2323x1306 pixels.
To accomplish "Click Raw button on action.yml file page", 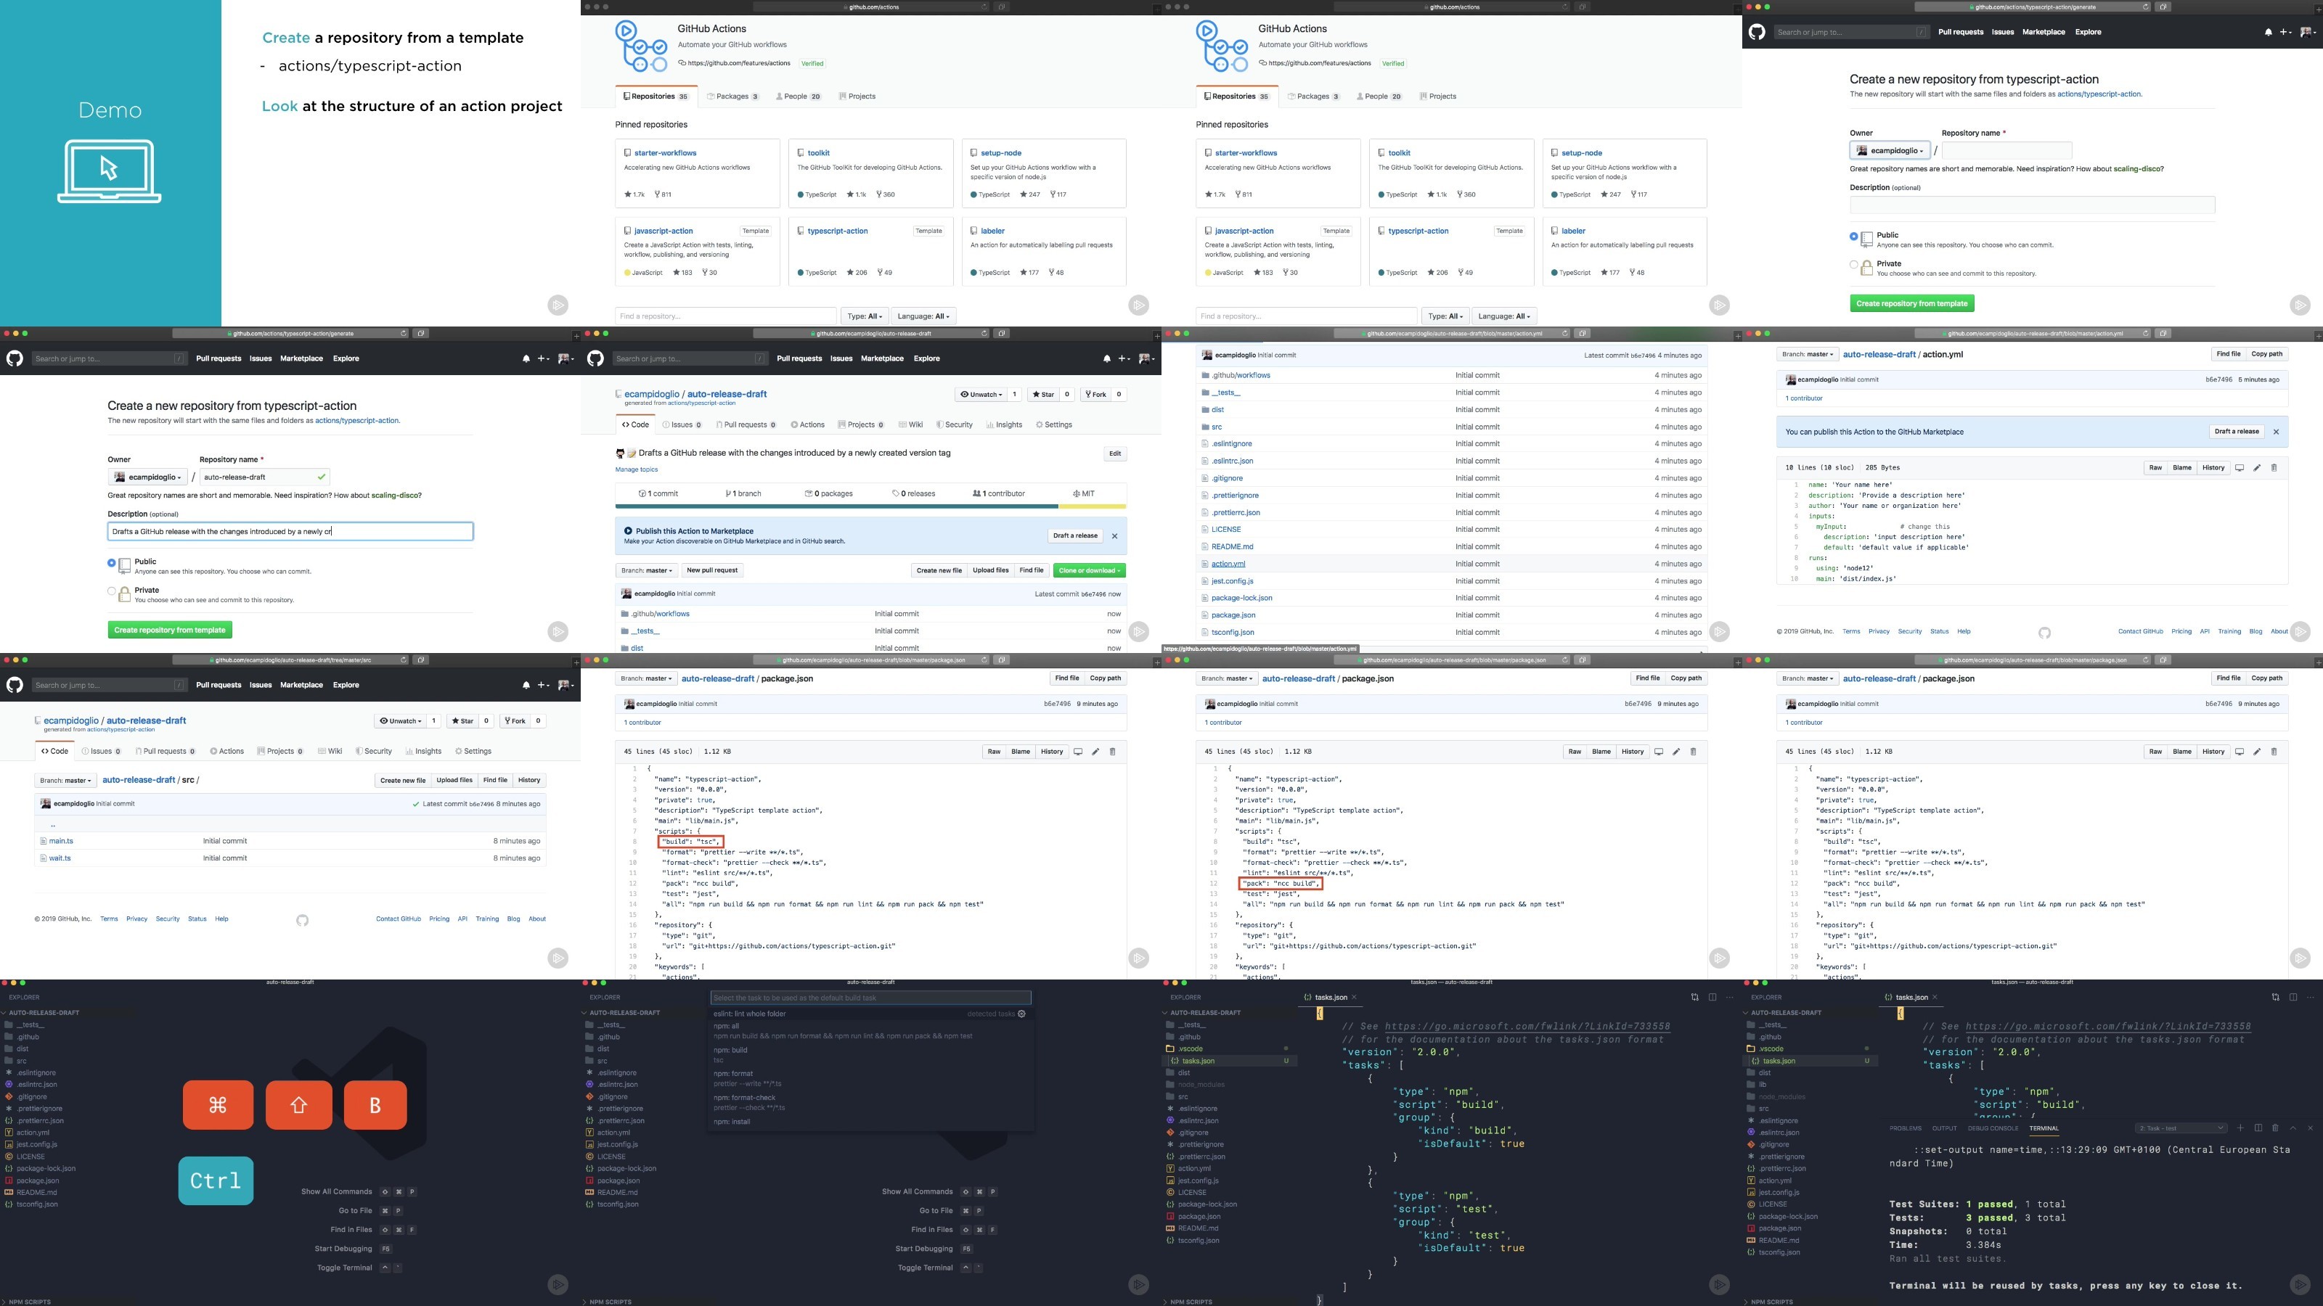I will tap(2155, 468).
